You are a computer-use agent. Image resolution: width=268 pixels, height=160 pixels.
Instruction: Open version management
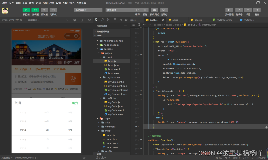[229, 10]
